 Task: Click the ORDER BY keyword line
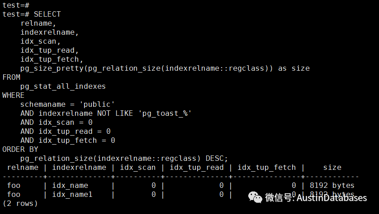point(20,149)
